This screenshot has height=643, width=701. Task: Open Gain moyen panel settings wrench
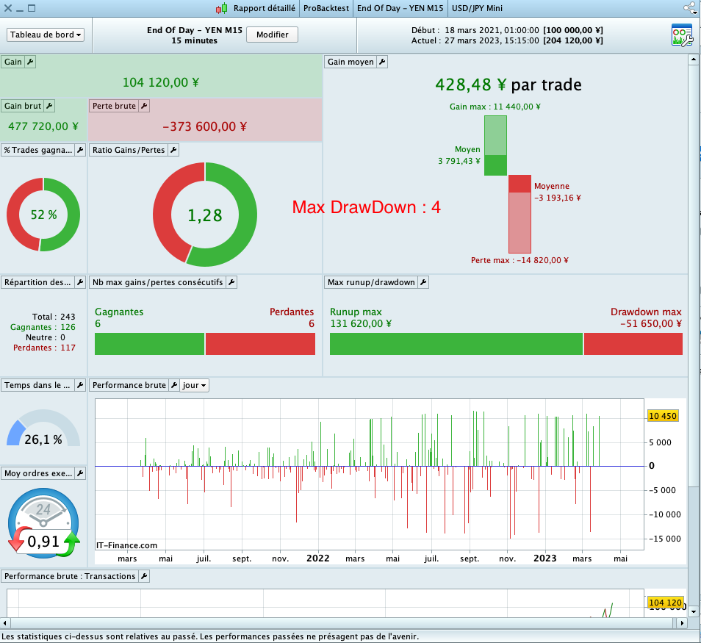[382, 62]
